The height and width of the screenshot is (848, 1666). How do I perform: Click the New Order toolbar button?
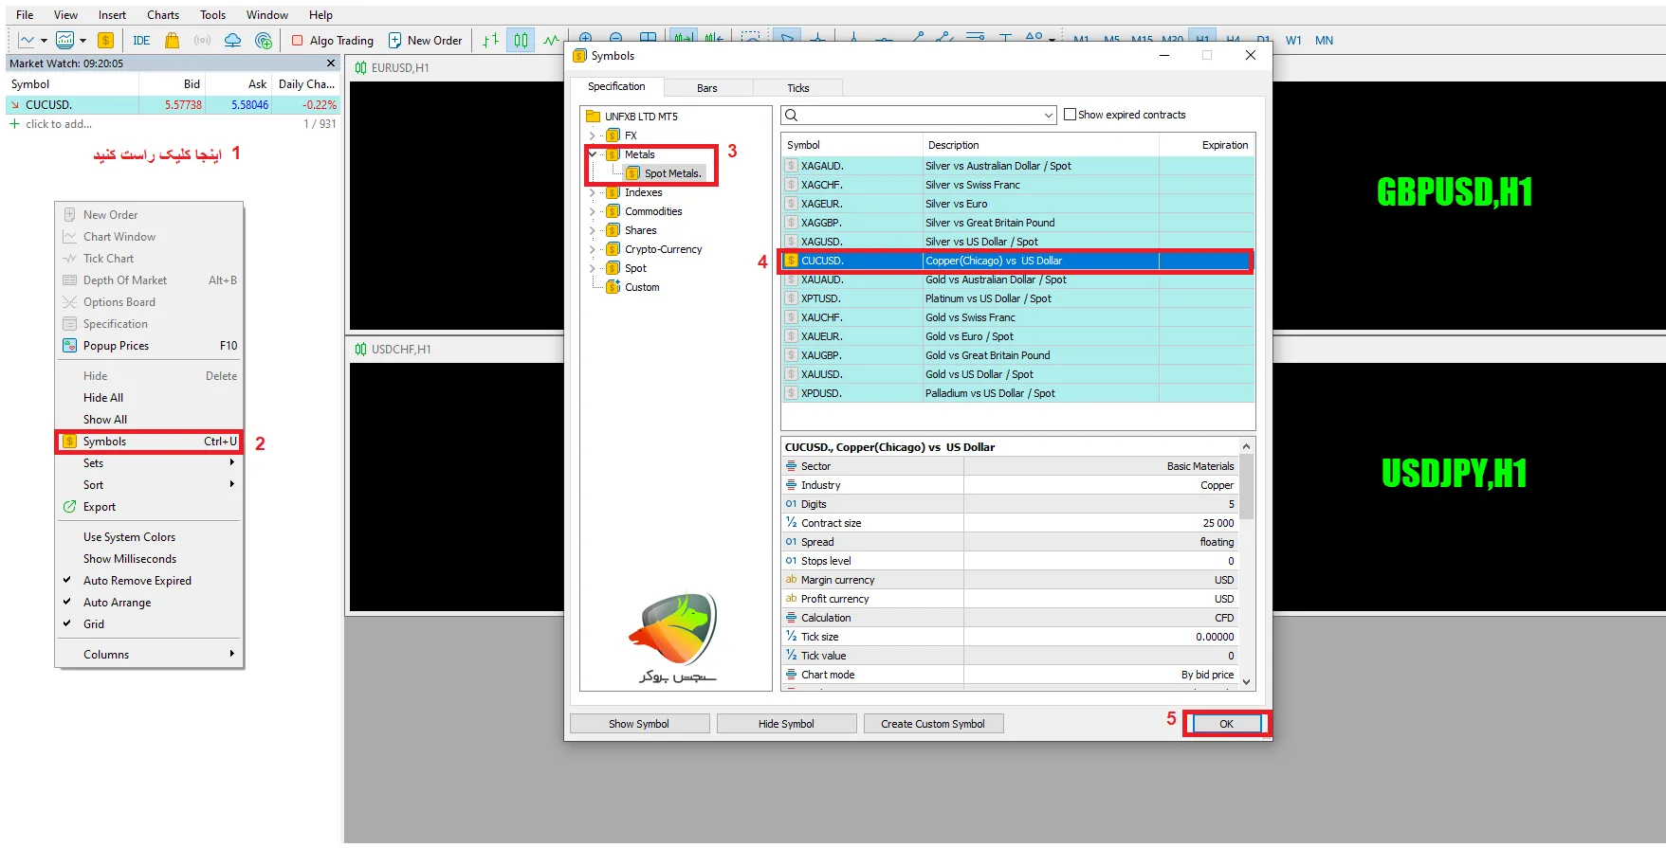[x=425, y=41]
